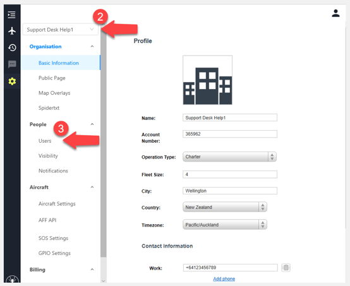Open the history clock icon
This screenshot has height=286, width=350.
[x=12, y=47]
